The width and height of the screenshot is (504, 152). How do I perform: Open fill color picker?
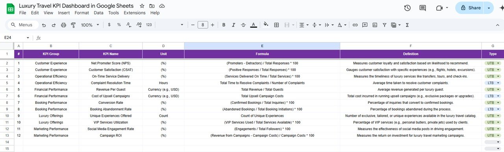click(x=266, y=25)
